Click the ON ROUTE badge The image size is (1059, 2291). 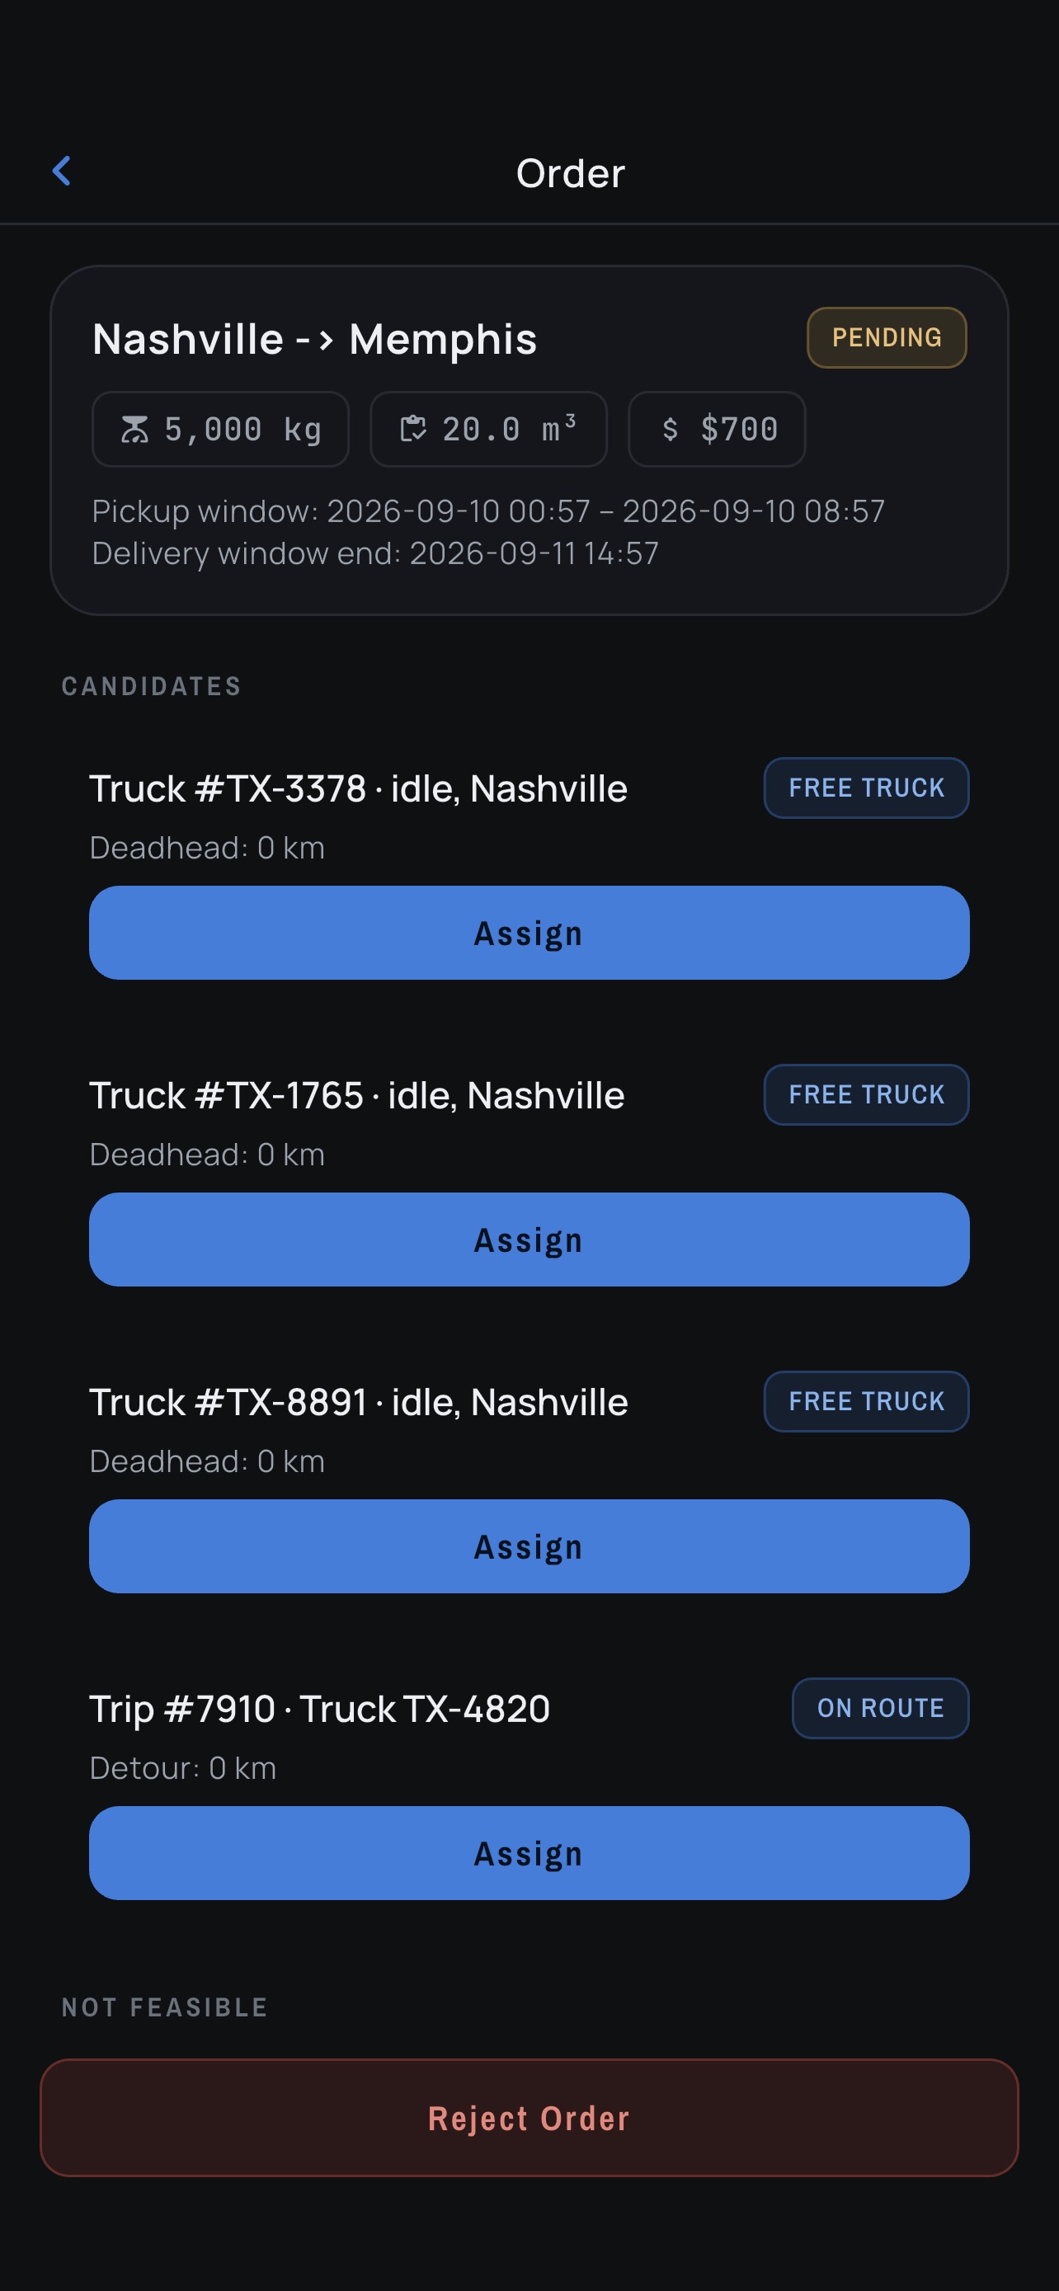[x=880, y=1709]
